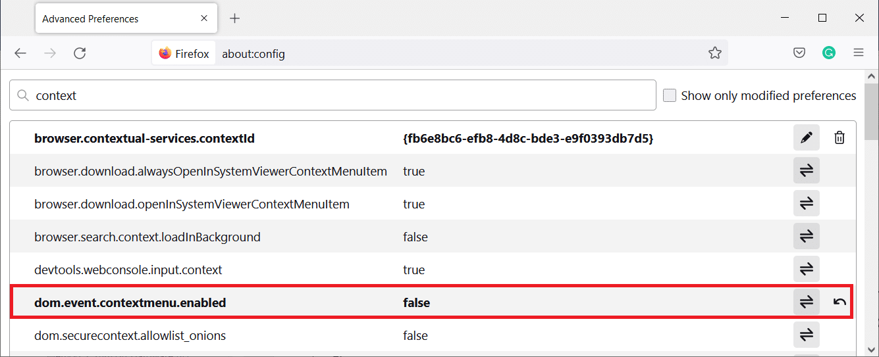This screenshot has width=879, height=357.
Task: Open the Firefox application menu
Action: pos(859,53)
